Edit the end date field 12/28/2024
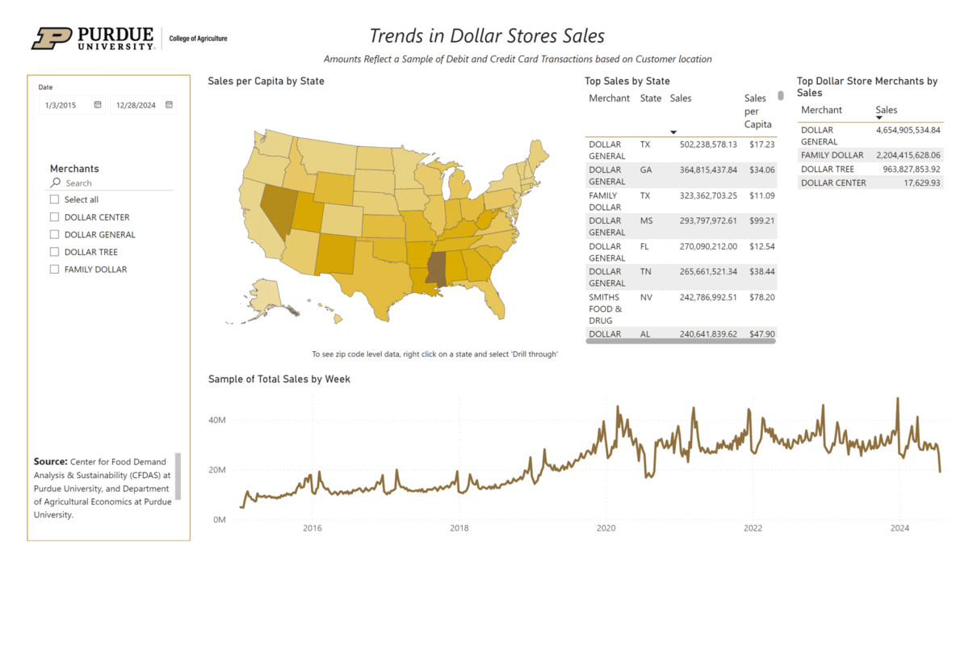The height and width of the screenshot is (646, 969). click(x=143, y=105)
